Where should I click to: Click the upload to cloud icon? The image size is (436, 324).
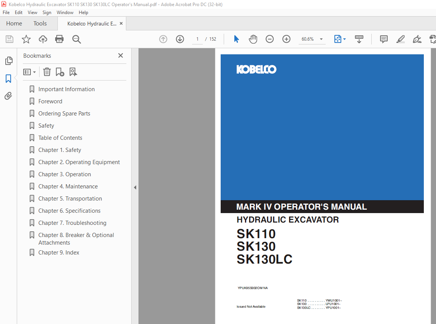click(x=43, y=39)
